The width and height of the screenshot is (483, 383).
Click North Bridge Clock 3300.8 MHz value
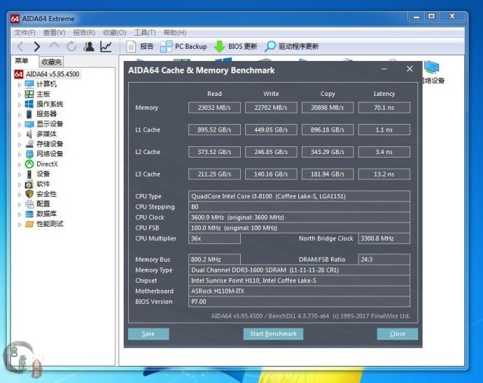384,239
